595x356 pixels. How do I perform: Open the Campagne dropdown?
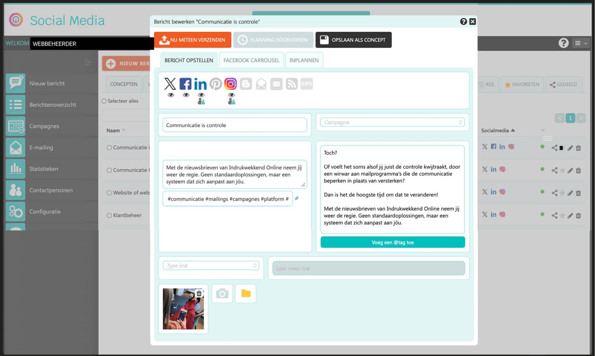(392, 122)
